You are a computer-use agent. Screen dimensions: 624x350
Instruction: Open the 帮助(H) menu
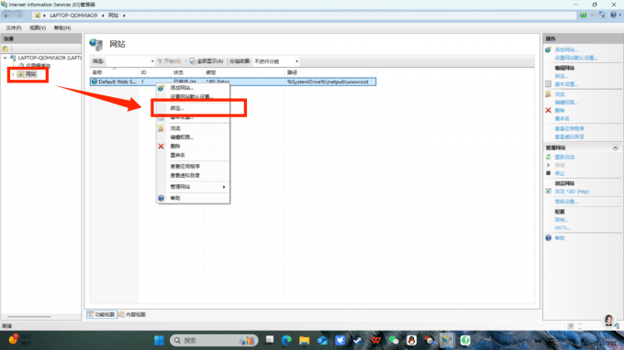(x=62, y=27)
